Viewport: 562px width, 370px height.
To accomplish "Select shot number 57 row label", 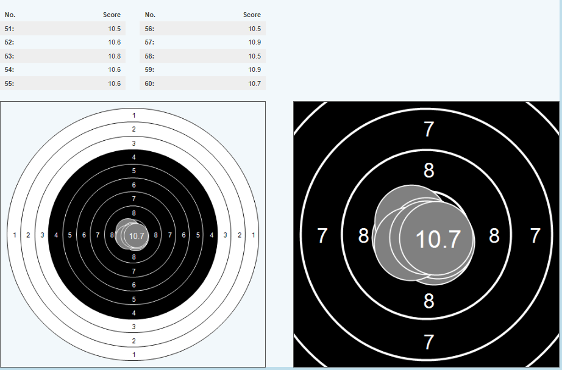I will click(x=149, y=42).
